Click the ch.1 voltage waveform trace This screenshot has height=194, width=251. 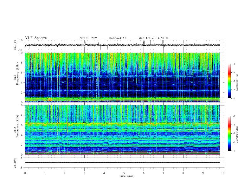tap(122, 45)
